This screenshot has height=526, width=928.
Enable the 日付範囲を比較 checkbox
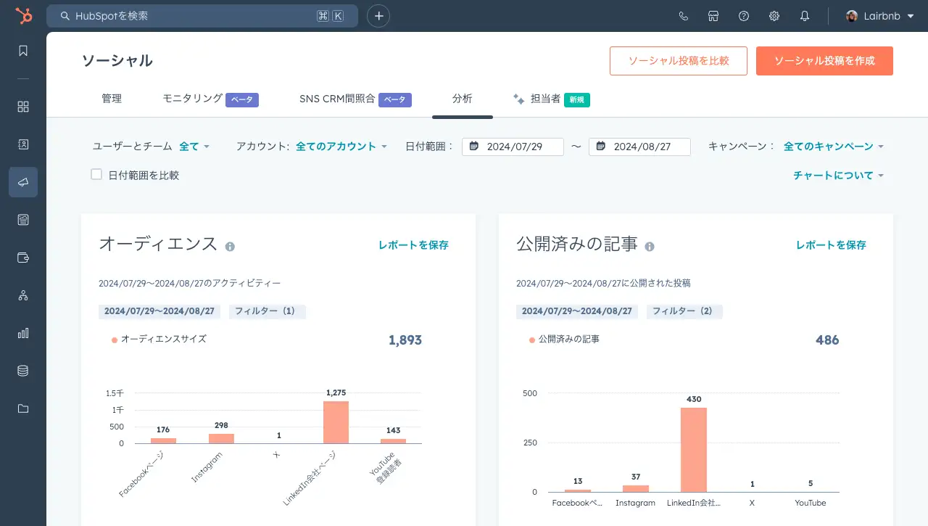coord(96,174)
